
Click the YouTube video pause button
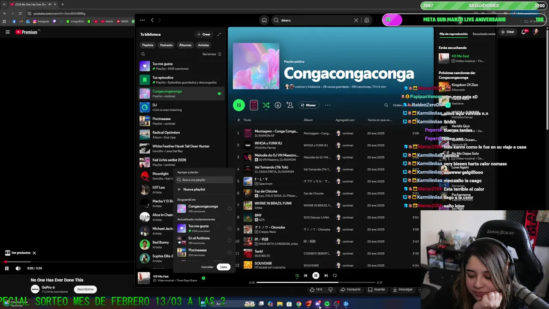7,268
